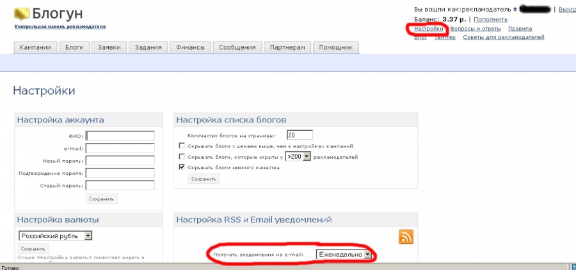
Task: Click the Блогун logo icon
Action: click(x=21, y=13)
